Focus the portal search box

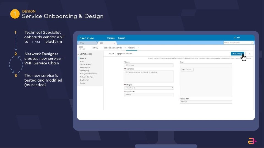[238, 43]
